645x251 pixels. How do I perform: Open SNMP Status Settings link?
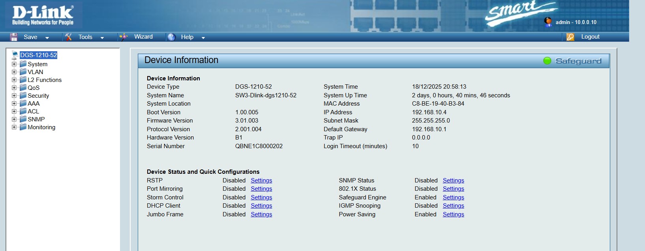click(x=453, y=180)
